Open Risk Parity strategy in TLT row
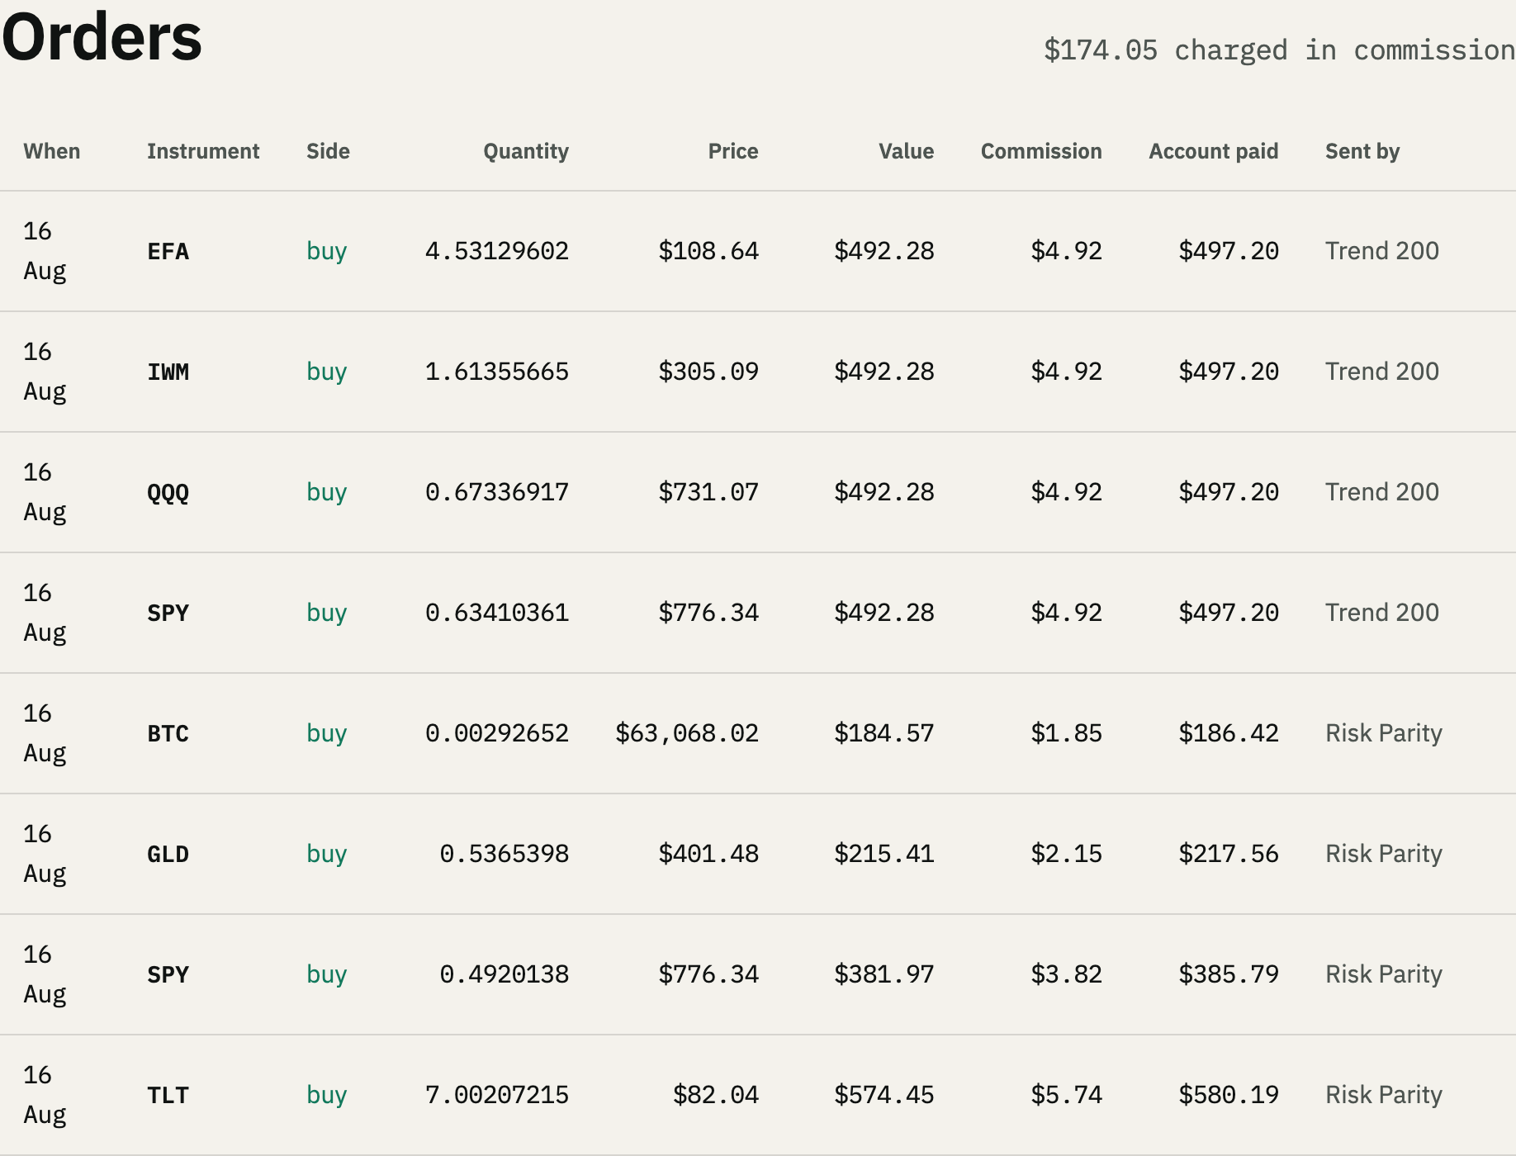The width and height of the screenshot is (1516, 1156). click(x=1384, y=1095)
